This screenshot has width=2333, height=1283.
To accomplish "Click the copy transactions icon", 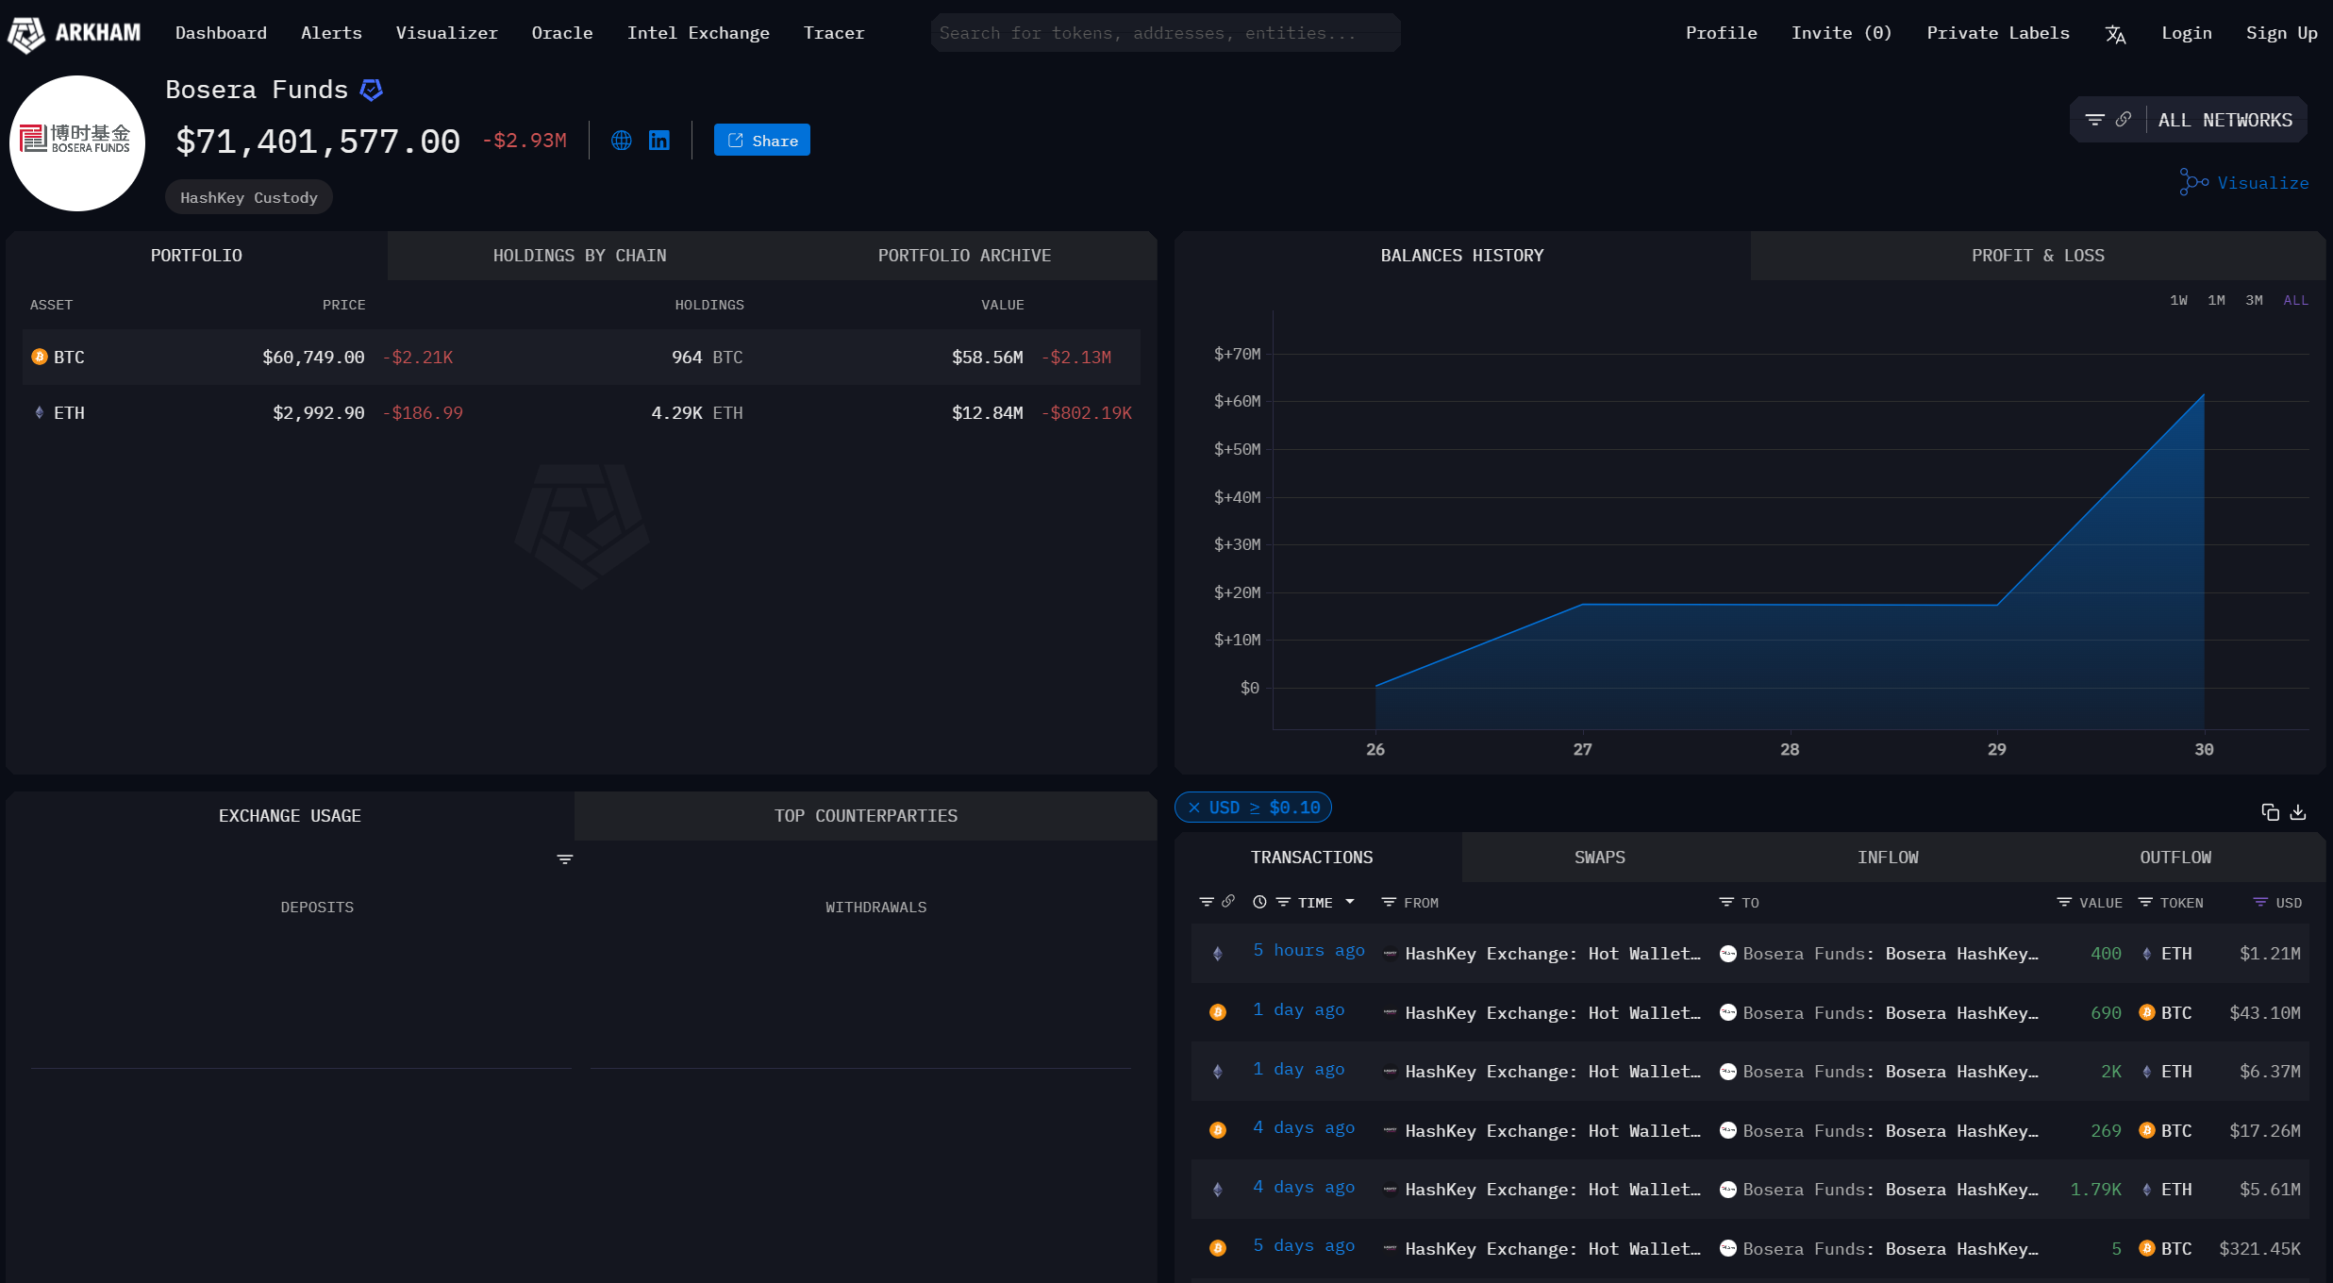I will click(2270, 812).
